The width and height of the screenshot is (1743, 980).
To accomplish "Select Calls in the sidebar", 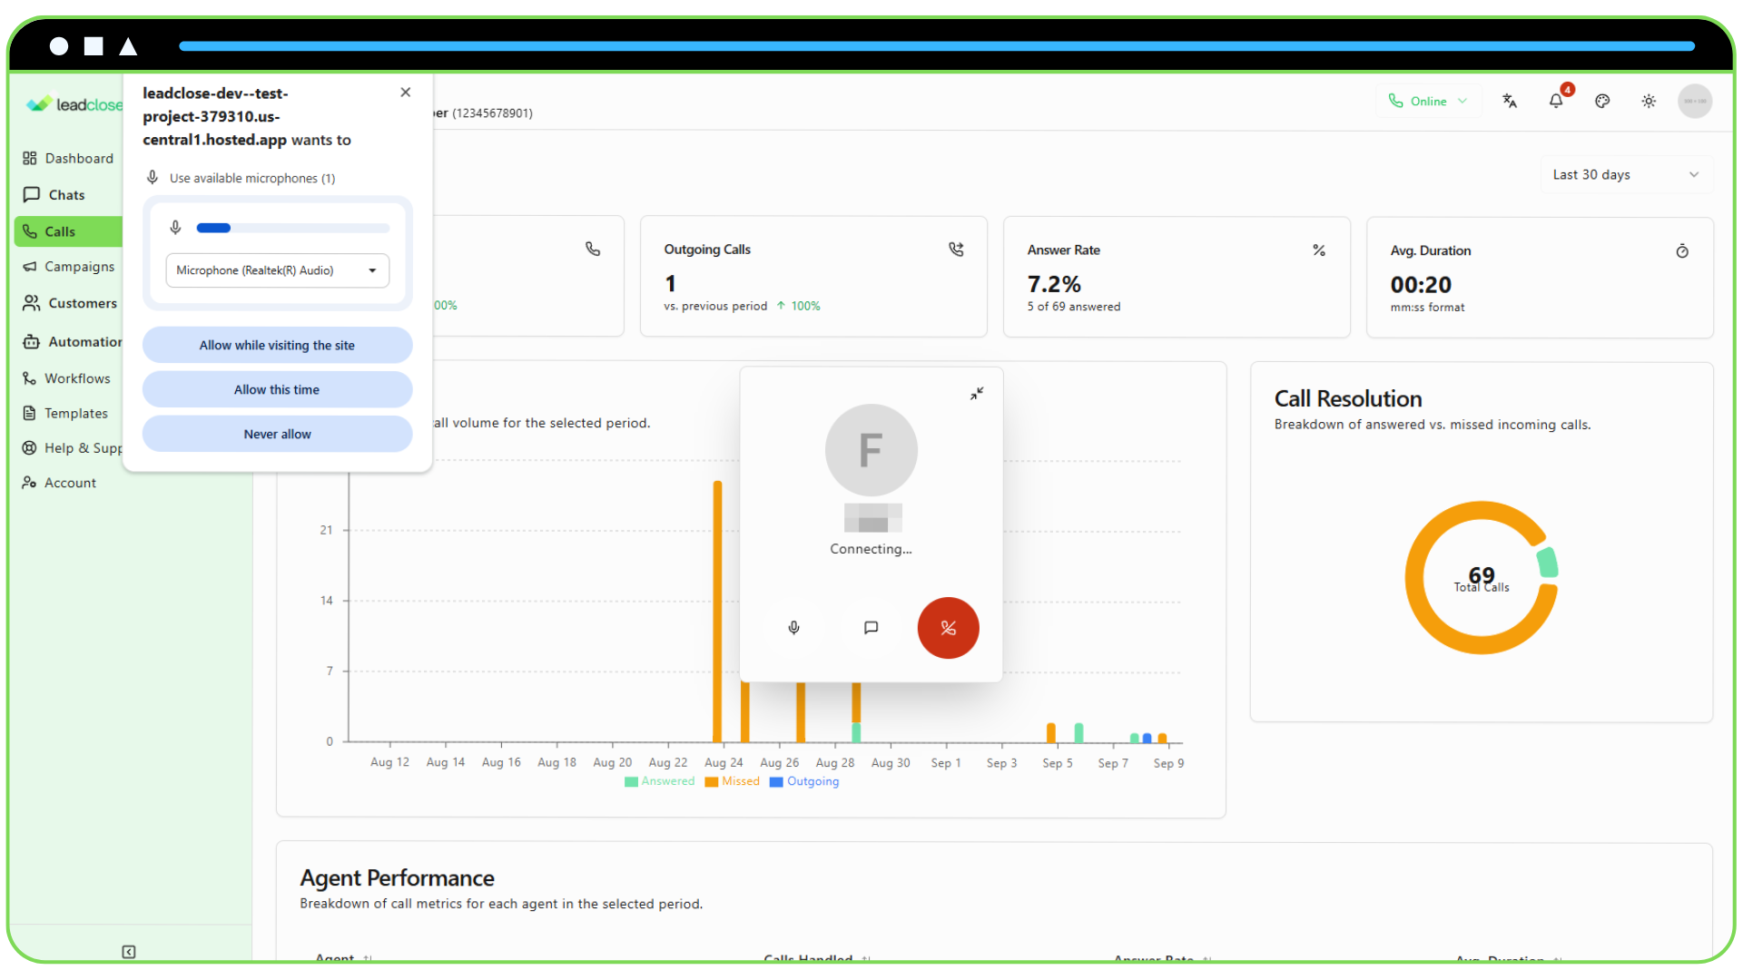I will click(69, 231).
